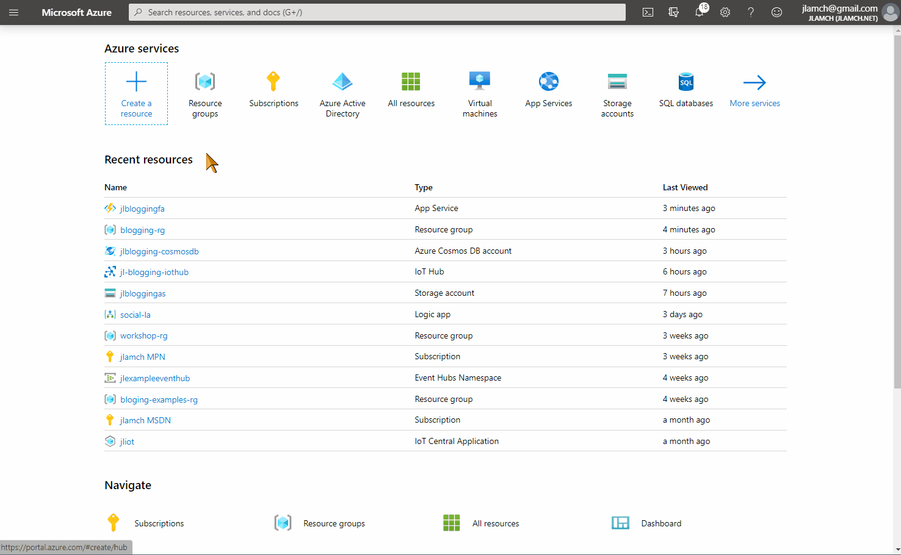The width and height of the screenshot is (901, 555).
Task: Open Azure Active Directory service
Action: (x=342, y=94)
